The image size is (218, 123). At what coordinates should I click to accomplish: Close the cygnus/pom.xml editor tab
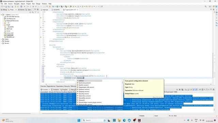tap(77, 10)
